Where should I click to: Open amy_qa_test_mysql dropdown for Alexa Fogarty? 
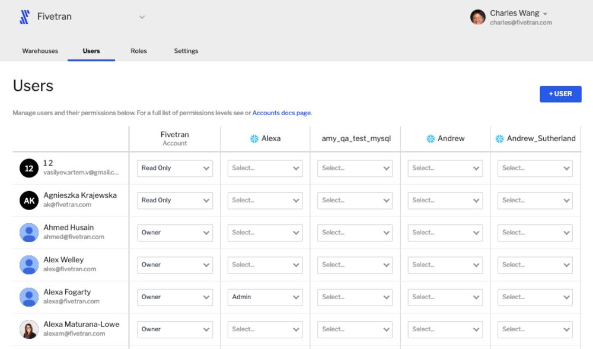[x=355, y=297]
